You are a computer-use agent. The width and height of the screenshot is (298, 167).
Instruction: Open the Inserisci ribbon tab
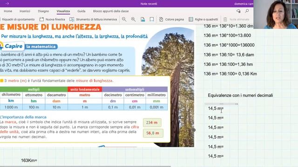coord(25,11)
